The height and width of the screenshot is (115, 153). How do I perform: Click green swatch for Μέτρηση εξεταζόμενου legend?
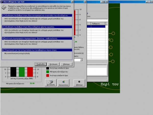pos(48,72)
